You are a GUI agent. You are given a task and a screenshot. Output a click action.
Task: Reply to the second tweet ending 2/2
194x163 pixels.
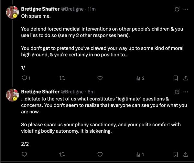pyautogui.click(x=24, y=154)
